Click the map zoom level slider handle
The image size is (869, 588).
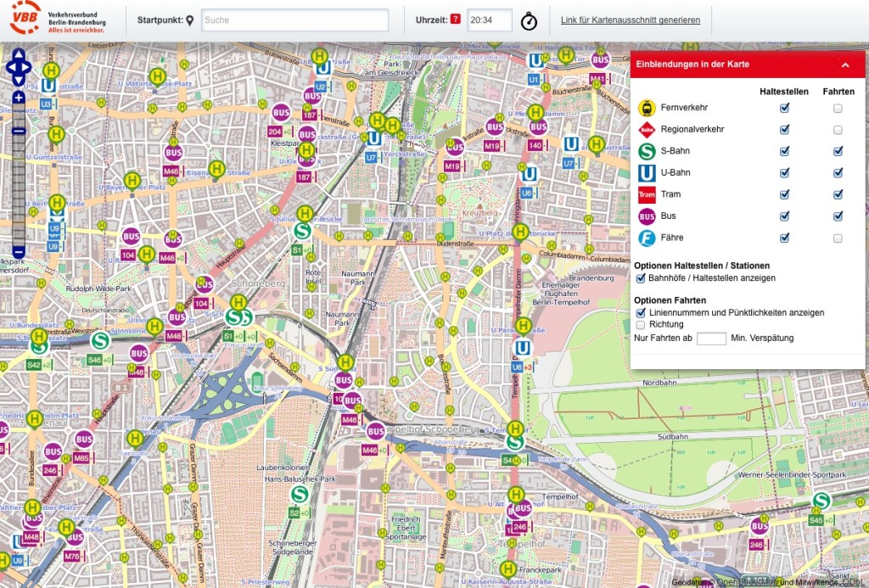[x=19, y=132]
